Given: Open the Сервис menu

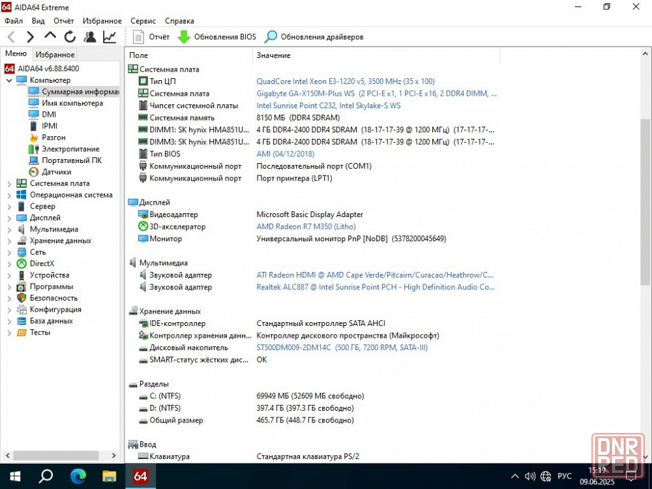Looking at the screenshot, I should tap(143, 21).
